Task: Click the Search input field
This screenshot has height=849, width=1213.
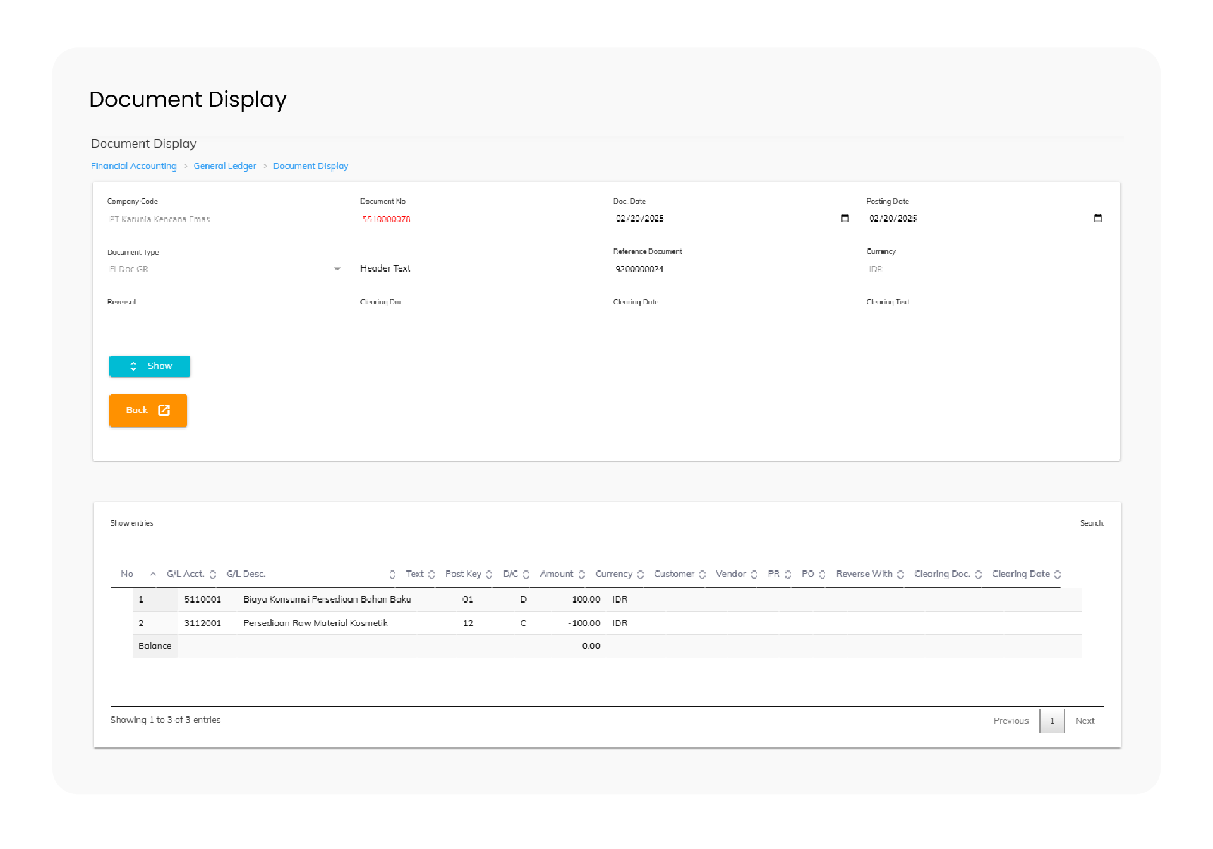Action: click(1041, 547)
